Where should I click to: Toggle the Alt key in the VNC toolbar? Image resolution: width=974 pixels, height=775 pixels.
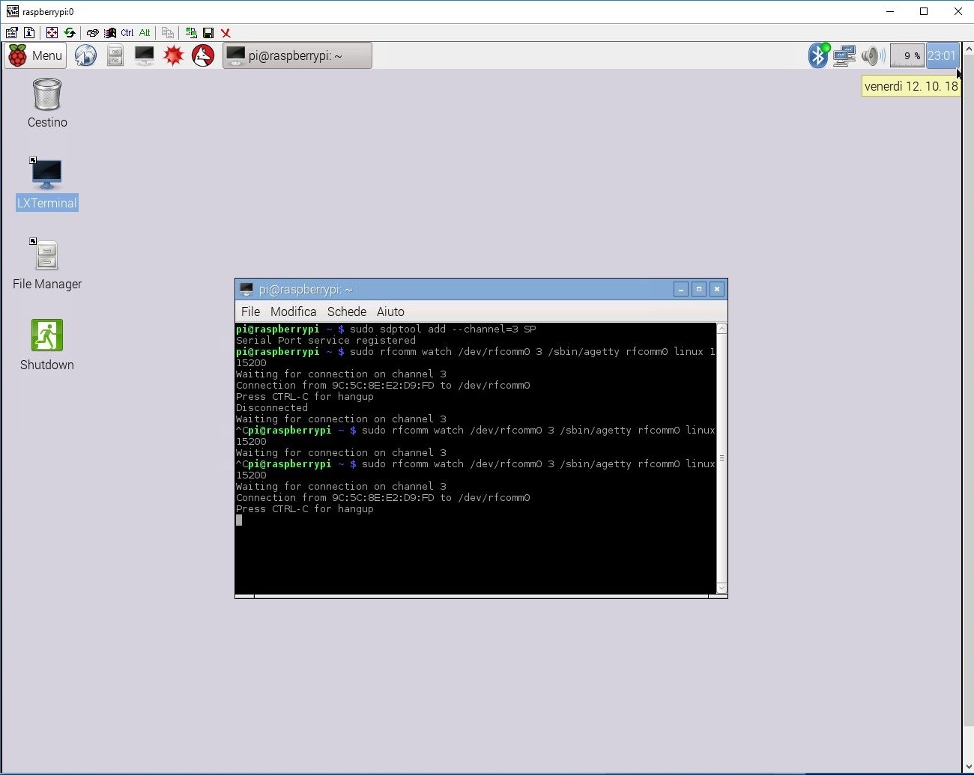click(x=144, y=33)
